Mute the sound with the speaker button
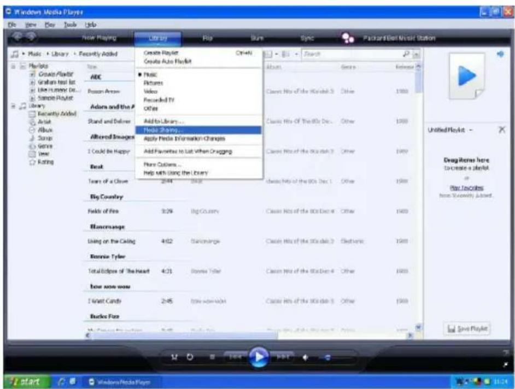 [x=305, y=357]
